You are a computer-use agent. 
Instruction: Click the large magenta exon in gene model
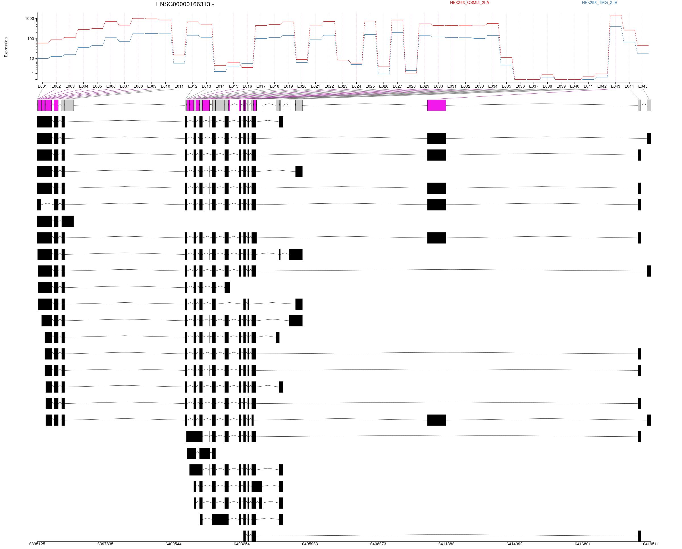point(436,106)
